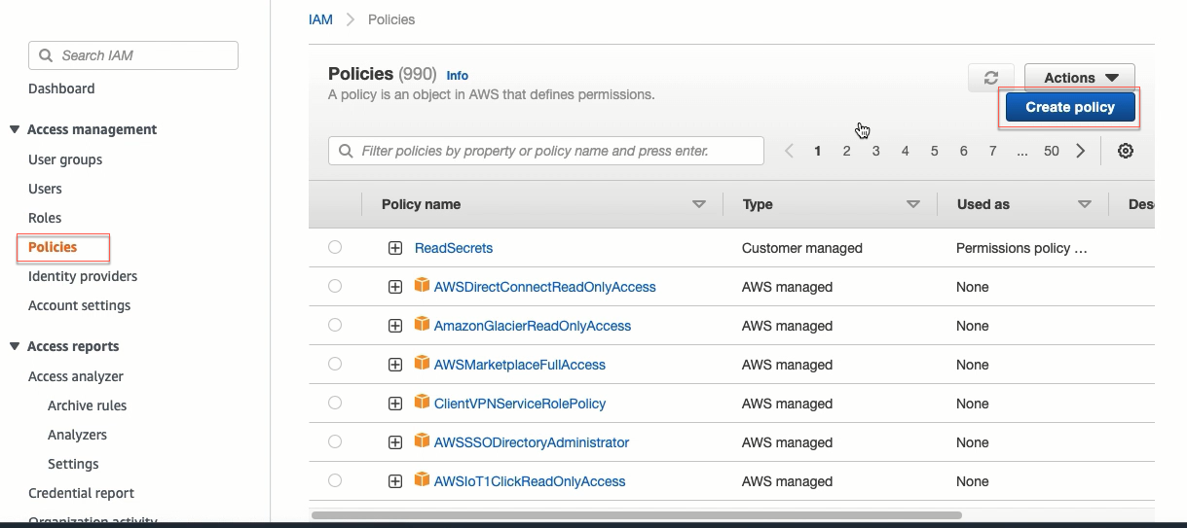Open the ReadSecrets policy link
The height and width of the screenshot is (528, 1187).
click(454, 248)
